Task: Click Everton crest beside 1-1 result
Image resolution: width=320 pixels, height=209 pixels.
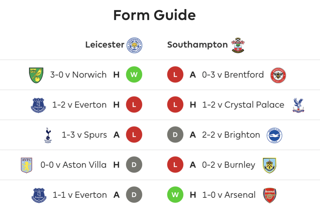Action: [39, 195]
